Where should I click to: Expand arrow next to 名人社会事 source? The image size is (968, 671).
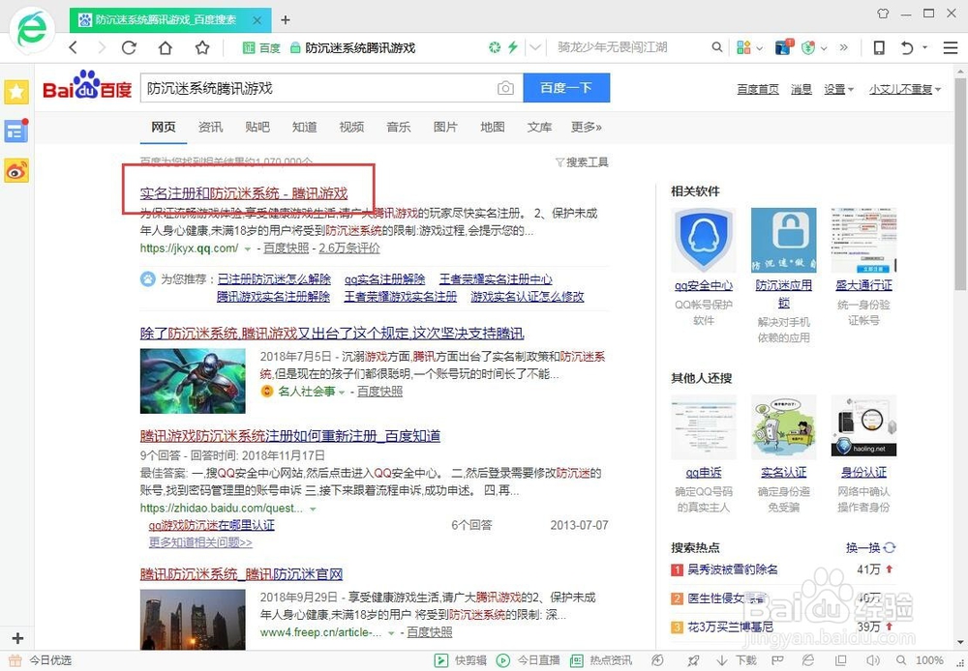pos(342,393)
